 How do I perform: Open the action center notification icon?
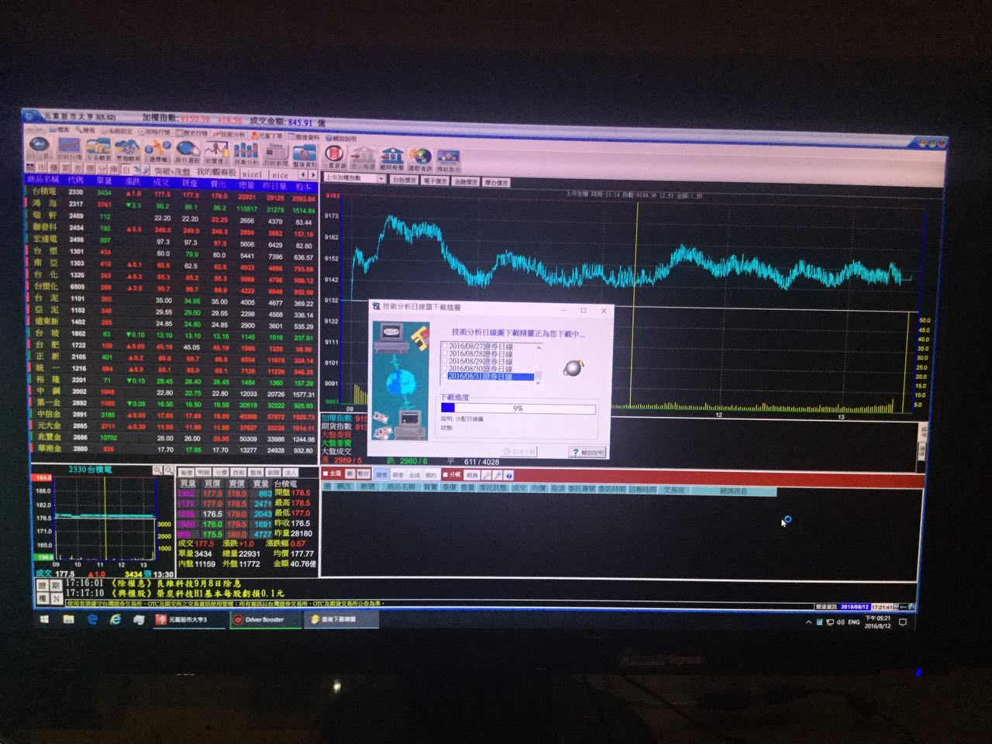tap(902, 622)
